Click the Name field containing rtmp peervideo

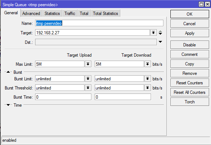click(x=99, y=23)
